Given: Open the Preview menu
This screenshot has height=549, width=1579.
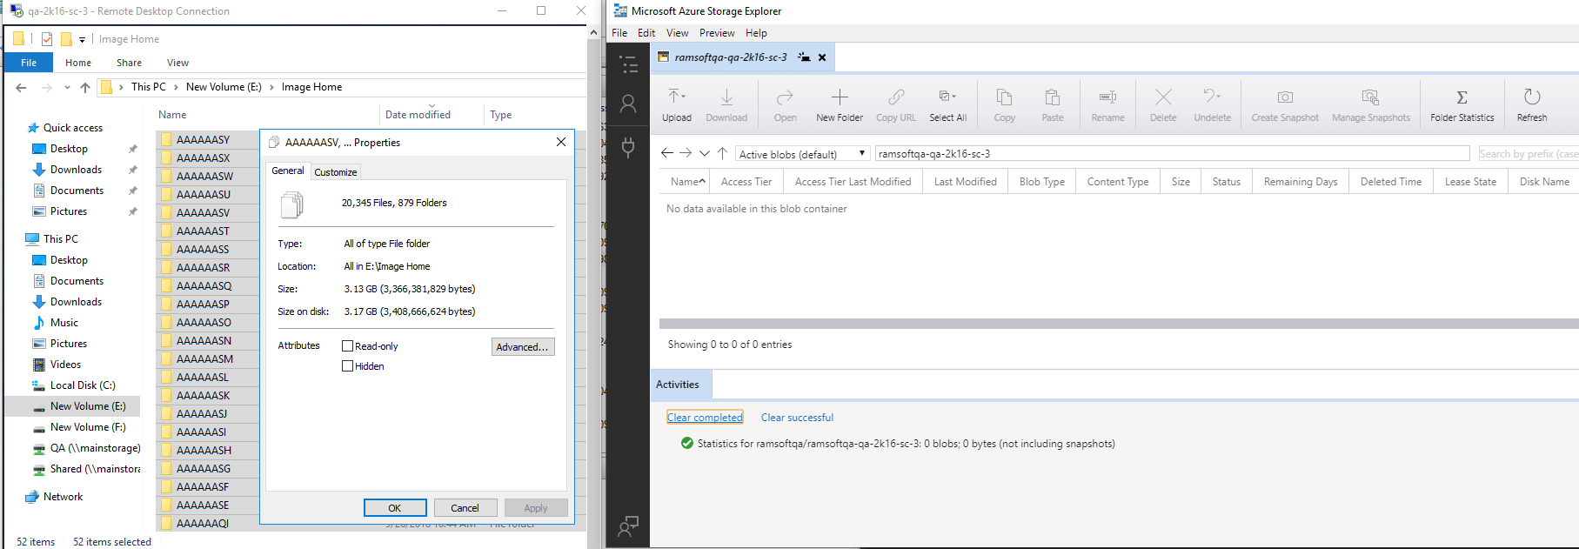Looking at the screenshot, I should coord(716,33).
